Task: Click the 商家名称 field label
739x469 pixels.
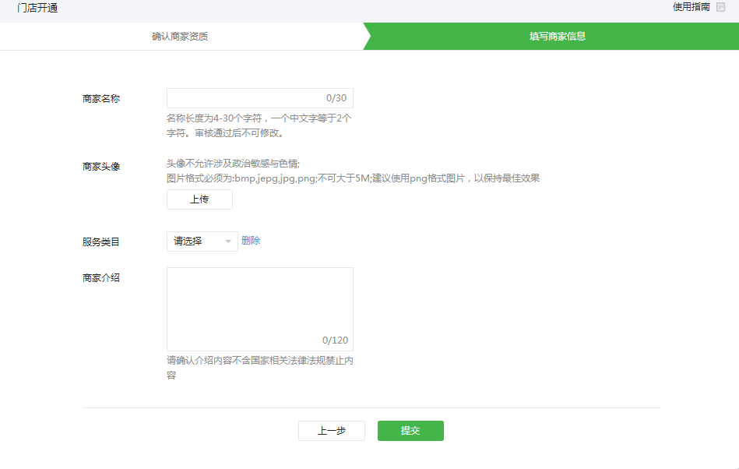Action: point(101,99)
